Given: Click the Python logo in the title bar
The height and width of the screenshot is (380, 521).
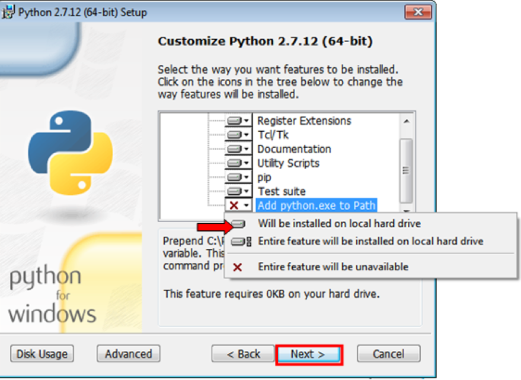Looking at the screenshot, I should tap(8, 12).
